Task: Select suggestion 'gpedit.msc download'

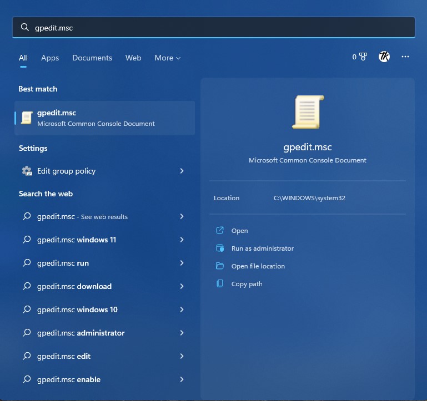Action: click(x=105, y=286)
